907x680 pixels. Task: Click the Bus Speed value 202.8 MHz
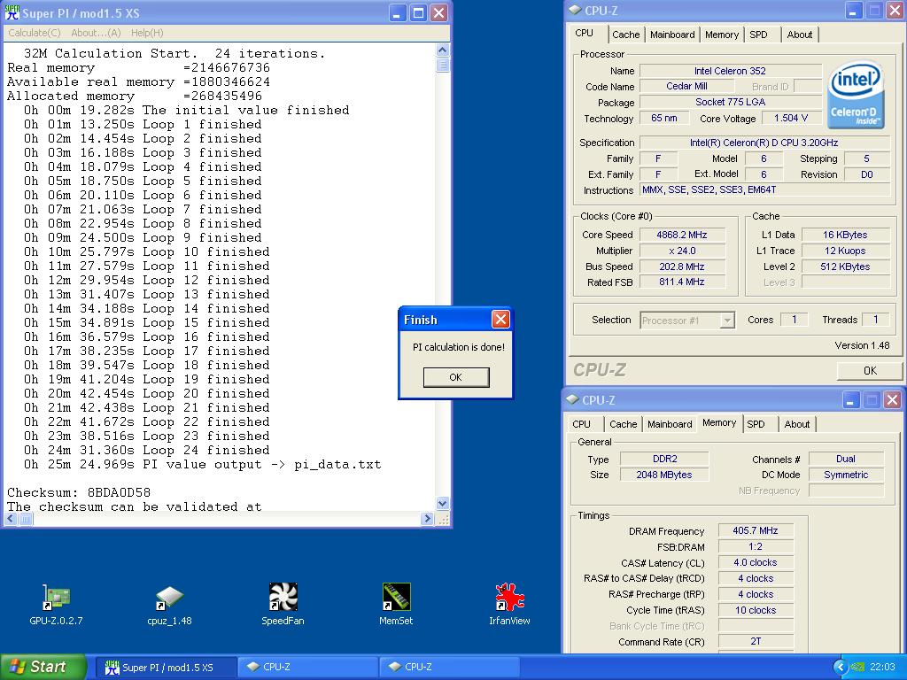click(681, 267)
